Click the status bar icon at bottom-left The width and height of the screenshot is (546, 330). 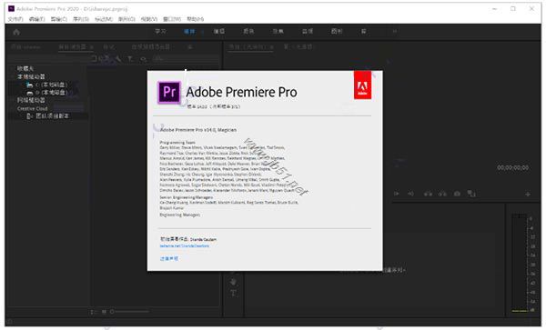coord(9,322)
